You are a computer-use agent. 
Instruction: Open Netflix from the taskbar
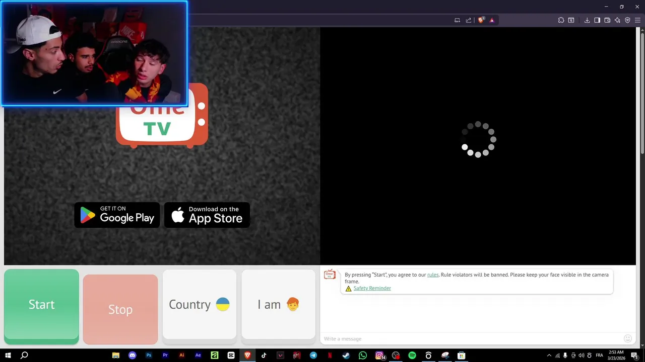[x=330, y=355]
